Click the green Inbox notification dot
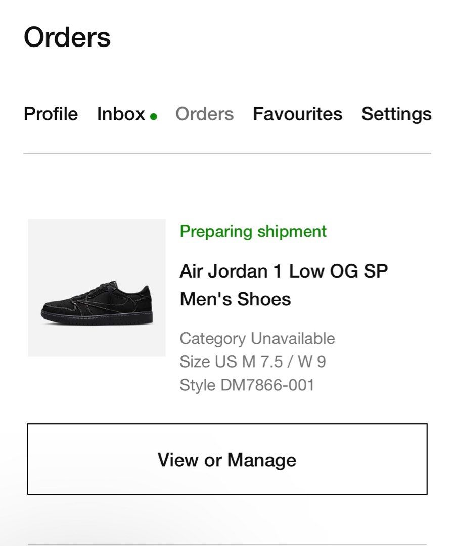 154,116
